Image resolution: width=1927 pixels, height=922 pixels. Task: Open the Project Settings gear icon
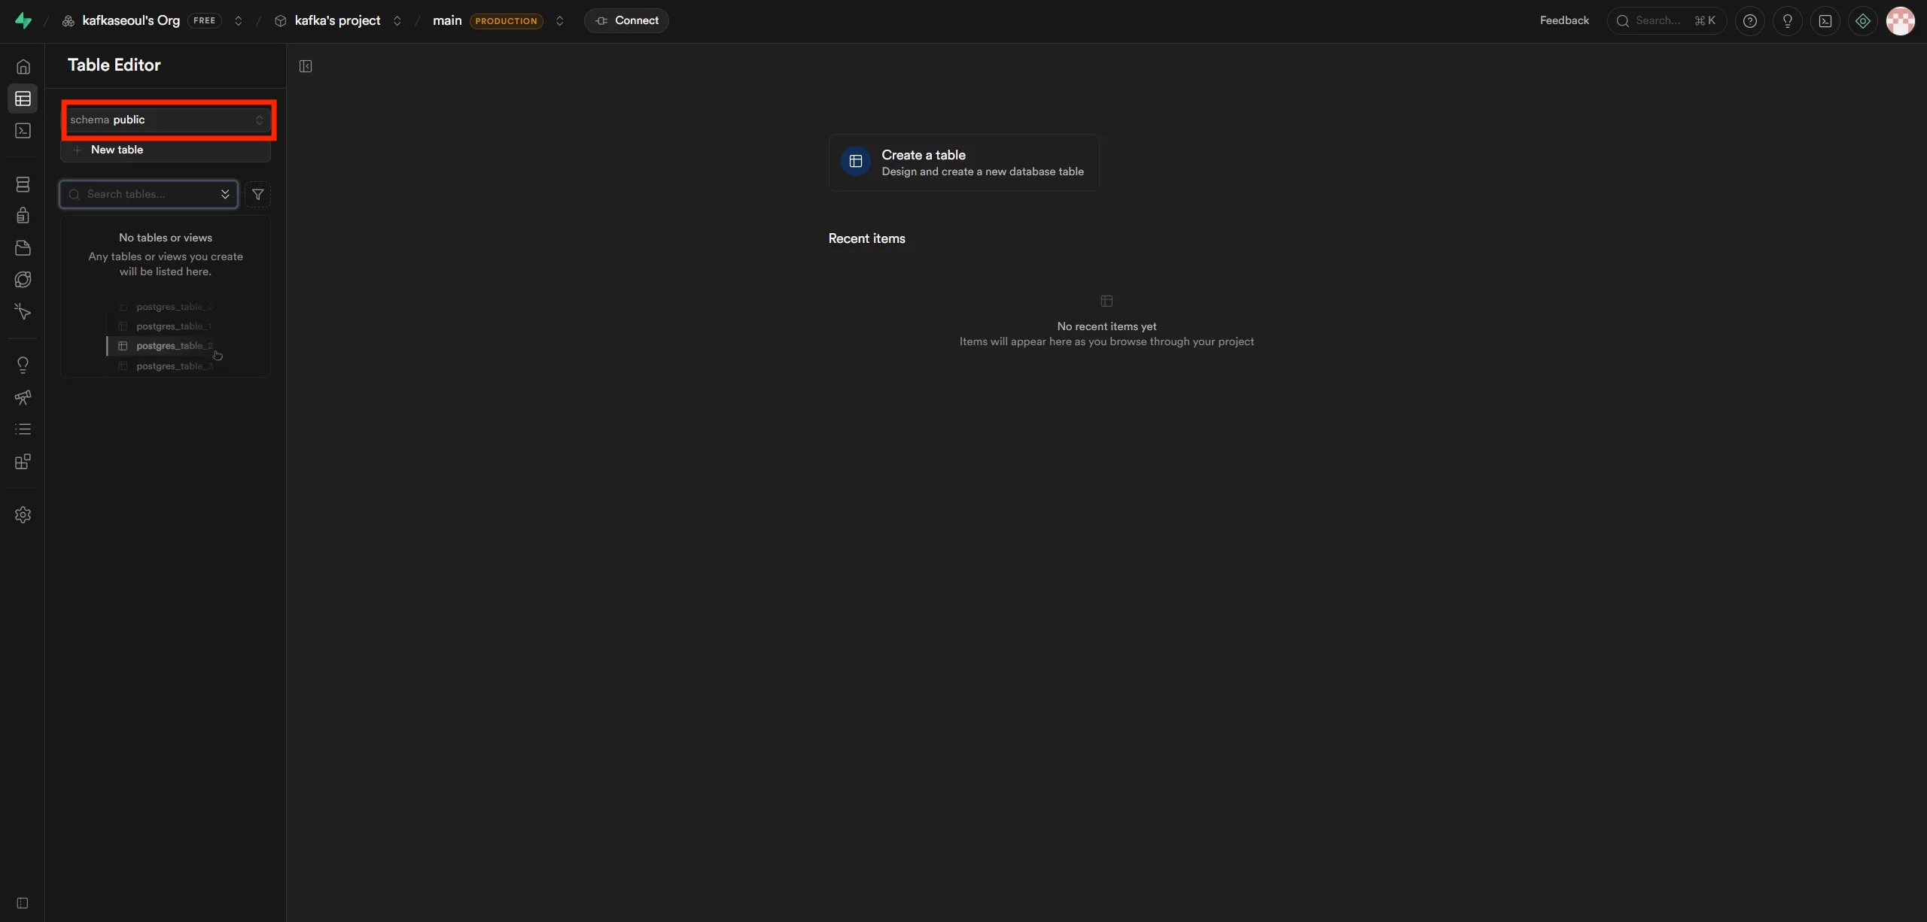pyautogui.click(x=23, y=515)
